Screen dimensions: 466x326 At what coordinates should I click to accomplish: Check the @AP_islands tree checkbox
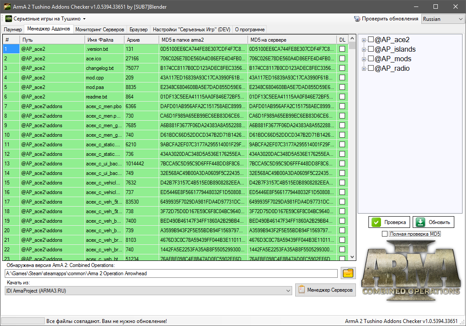tap(371, 49)
